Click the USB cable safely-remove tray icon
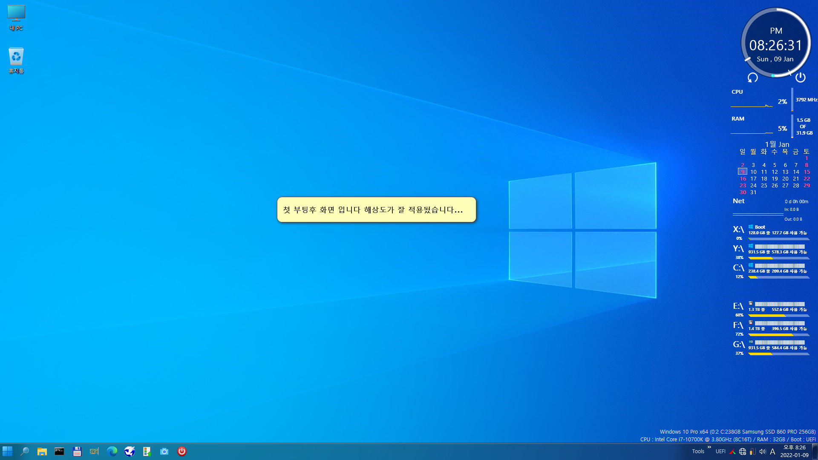This screenshot has width=818, height=460. (753, 451)
